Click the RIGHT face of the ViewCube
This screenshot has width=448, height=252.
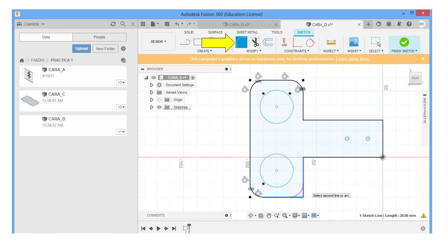coord(415,78)
